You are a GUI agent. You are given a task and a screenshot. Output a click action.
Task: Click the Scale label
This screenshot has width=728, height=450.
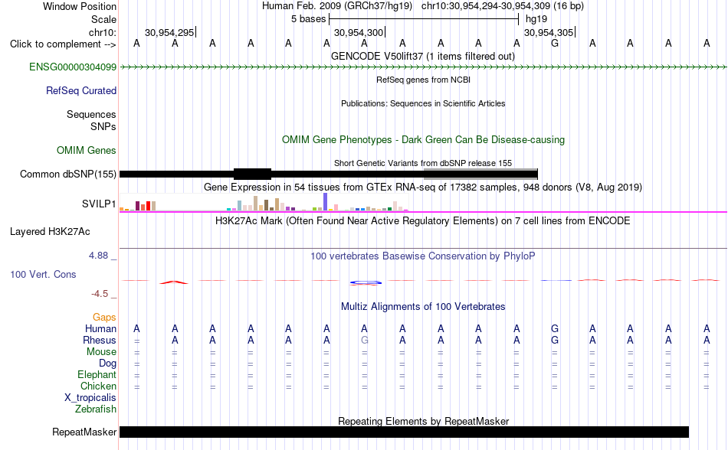coord(104,19)
